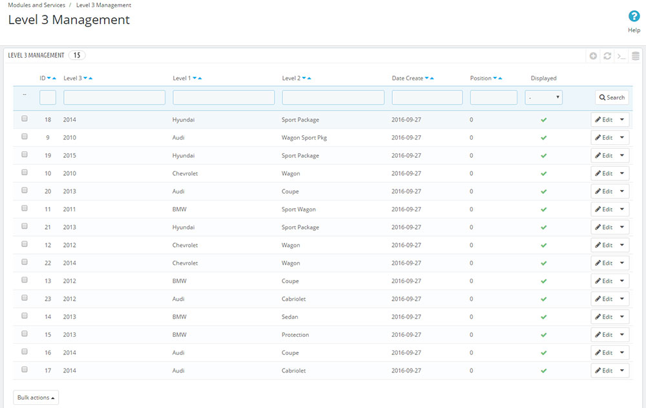Open Level 3 Management breadcrumb
Viewport: 646px width, 408px height.
click(103, 5)
